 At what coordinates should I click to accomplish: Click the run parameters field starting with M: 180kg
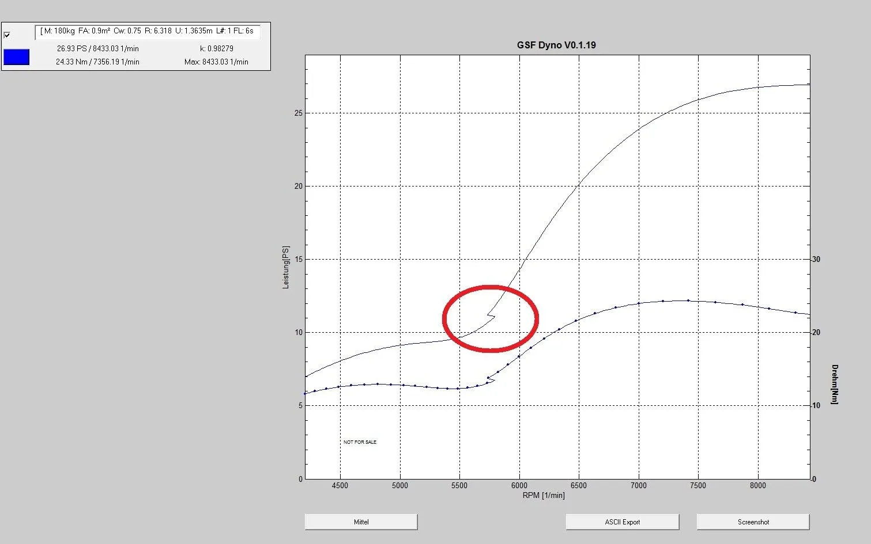click(147, 31)
